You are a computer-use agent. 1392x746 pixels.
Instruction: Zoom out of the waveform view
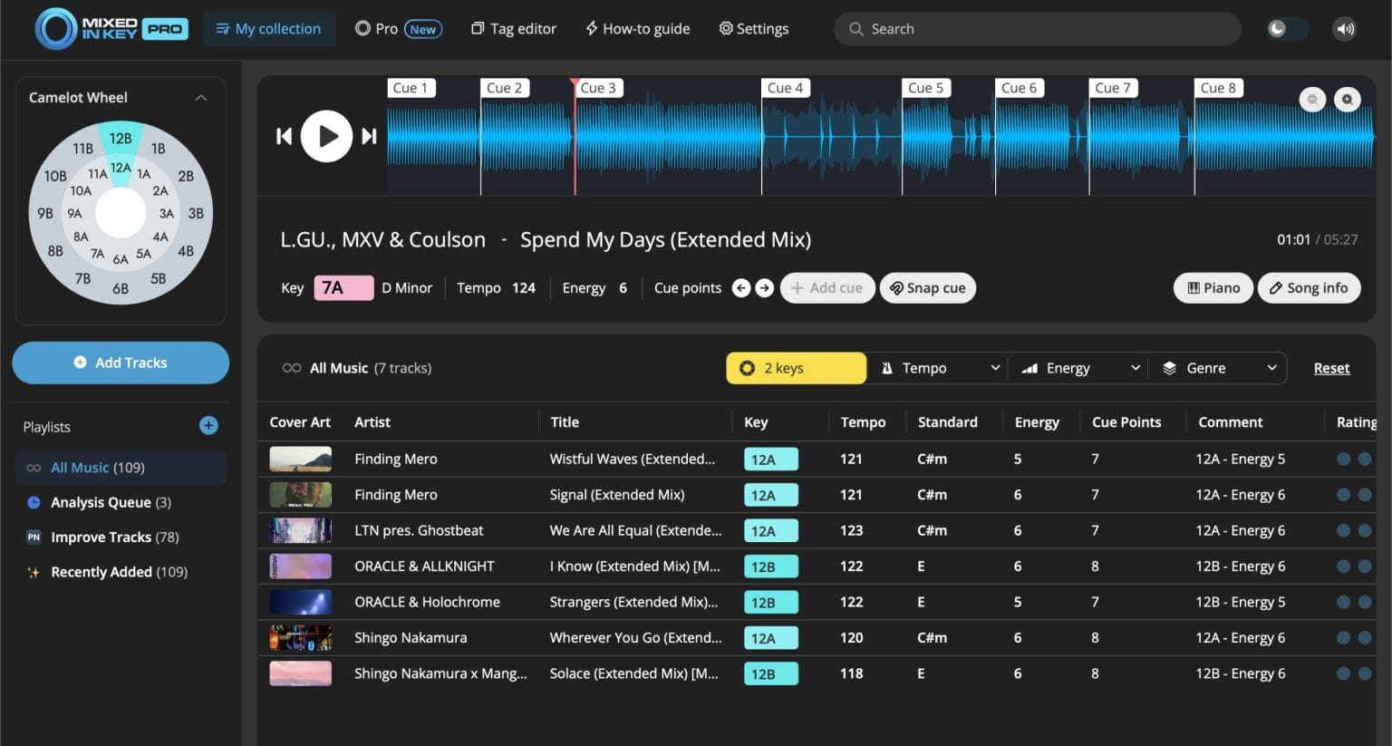(x=1312, y=99)
